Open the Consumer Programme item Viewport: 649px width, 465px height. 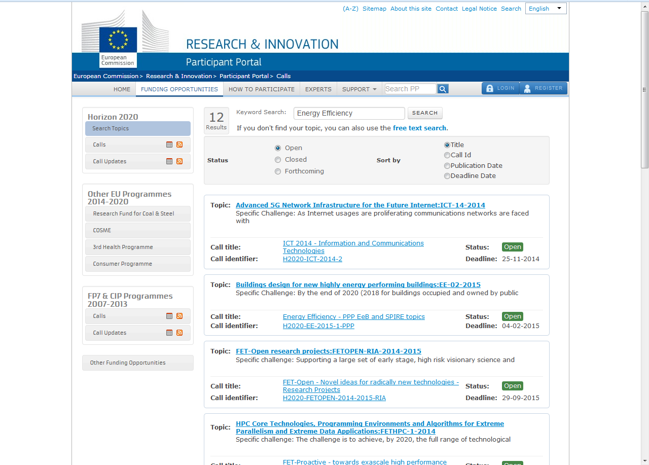pos(138,264)
